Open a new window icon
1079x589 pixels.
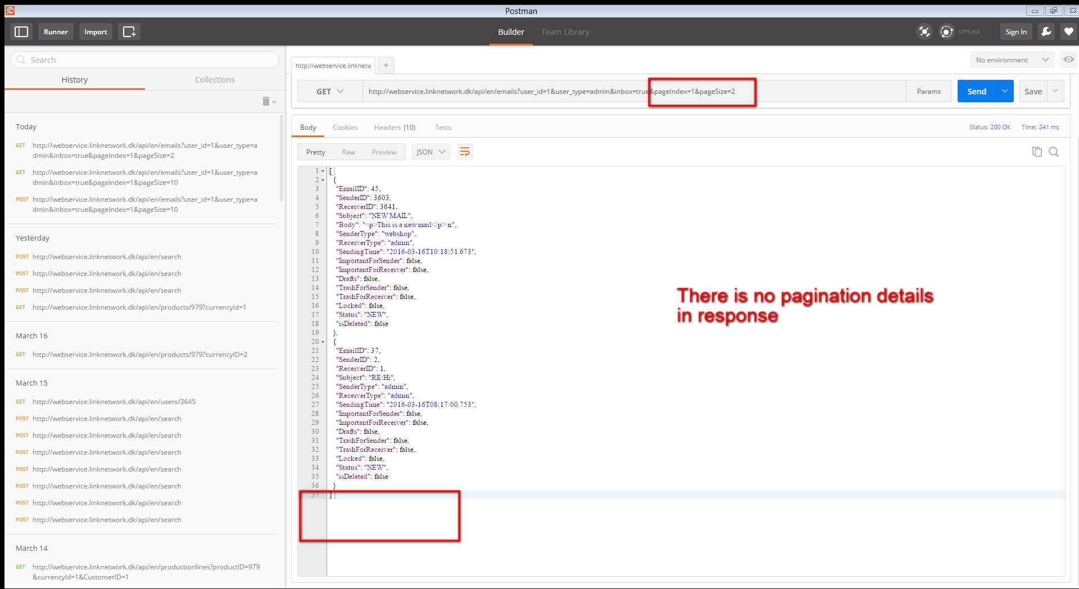tap(129, 32)
